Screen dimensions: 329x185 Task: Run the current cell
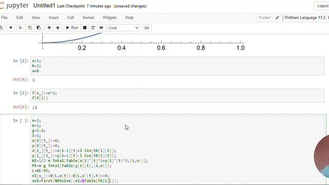pos(72,28)
